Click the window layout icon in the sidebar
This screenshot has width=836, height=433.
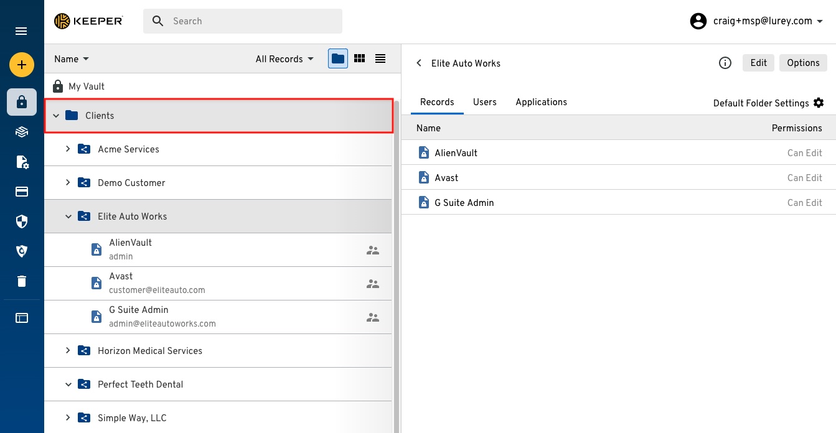(x=22, y=318)
